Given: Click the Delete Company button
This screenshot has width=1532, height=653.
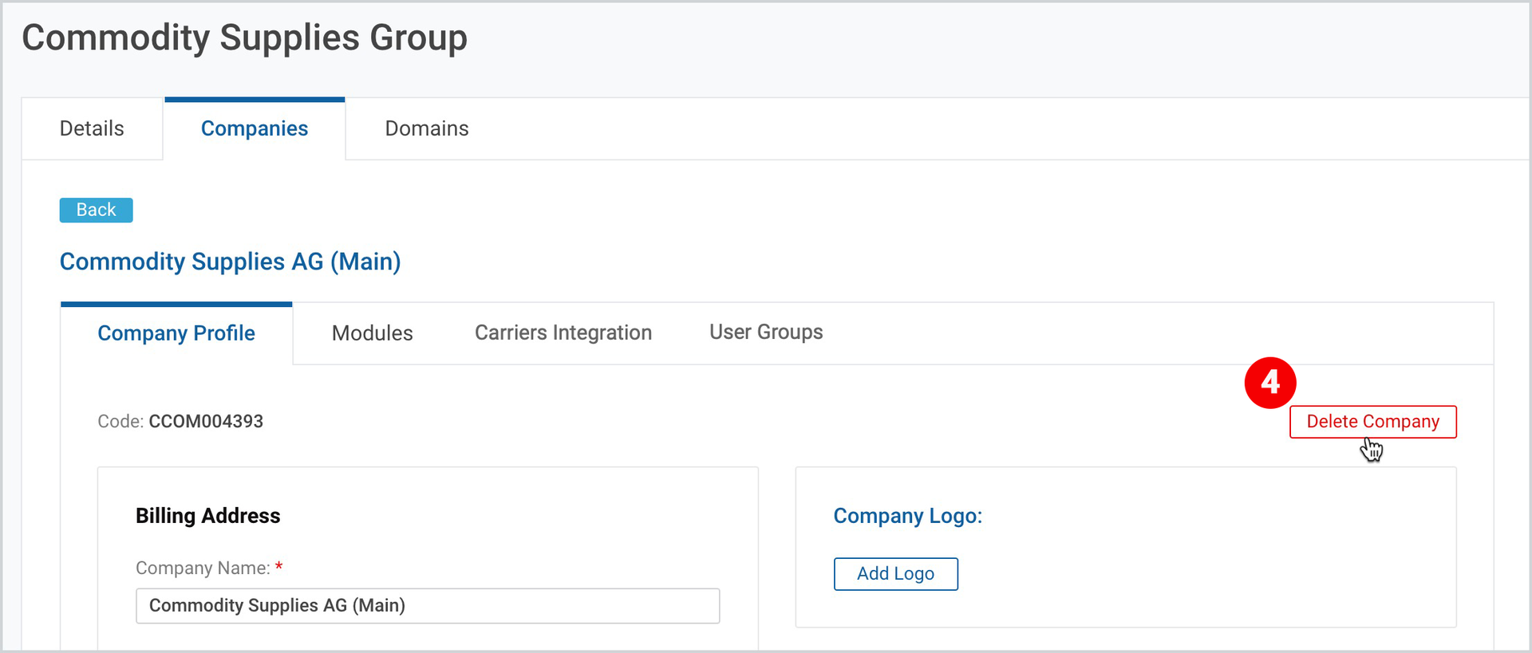Looking at the screenshot, I should (1373, 422).
